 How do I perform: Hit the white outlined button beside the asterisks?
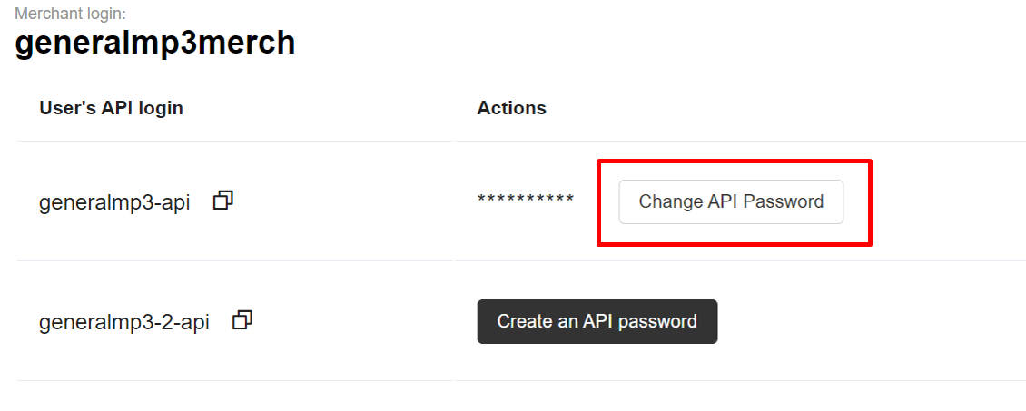tap(731, 201)
